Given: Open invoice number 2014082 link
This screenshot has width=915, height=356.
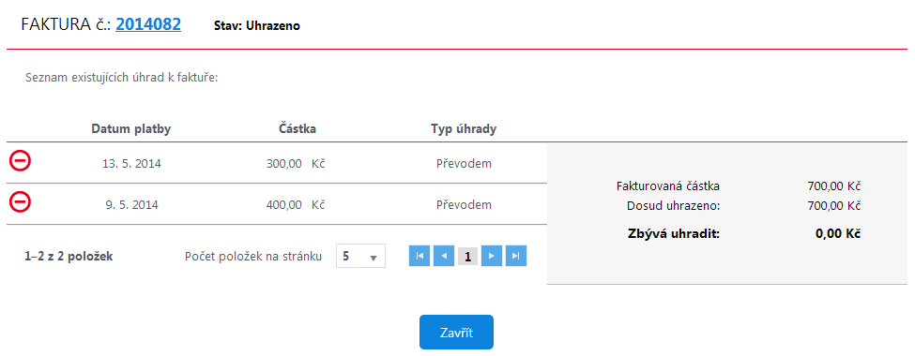Looking at the screenshot, I should 148,24.
